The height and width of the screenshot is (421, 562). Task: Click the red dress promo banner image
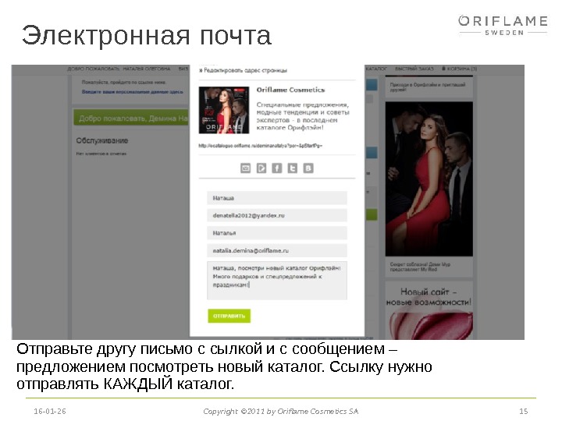coord(429,179)
